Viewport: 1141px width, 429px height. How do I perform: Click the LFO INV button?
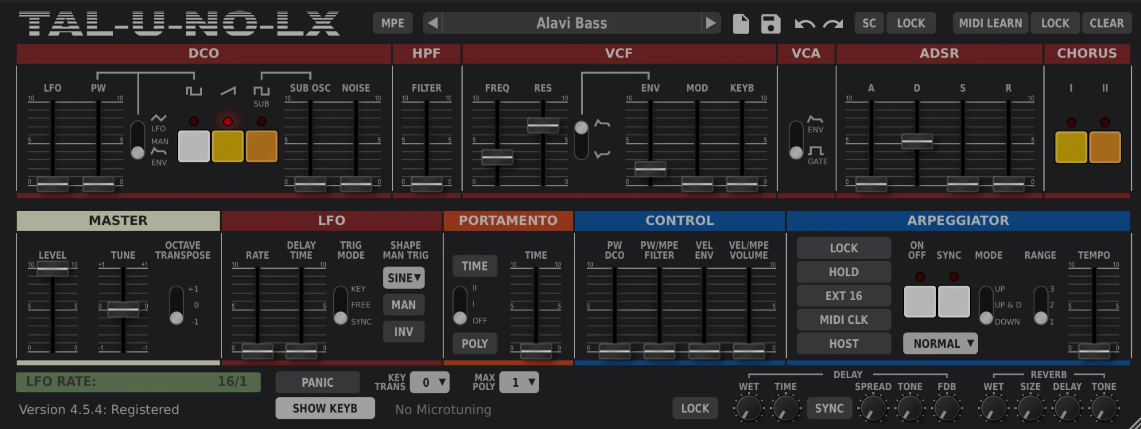404,331
